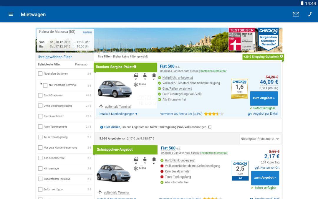318x199 pixels.
Task: Open the Niedrigster Preis zuerst sort dropdown
Action: pyautogui.click(x=260, y=139)
